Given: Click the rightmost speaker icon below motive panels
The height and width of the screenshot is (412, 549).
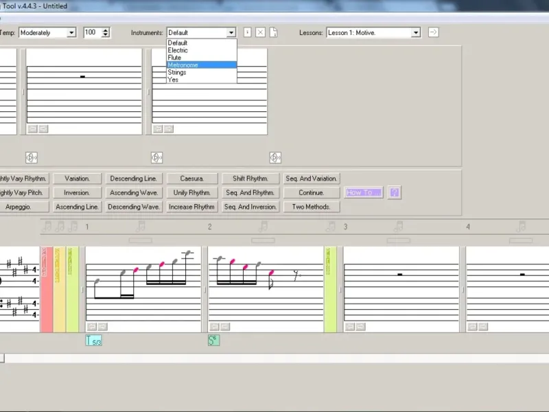Looking at the screenshot, I should pos(275,157).
